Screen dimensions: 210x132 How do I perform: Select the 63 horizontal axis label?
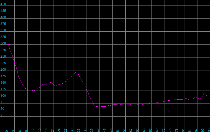pos(144,130)
